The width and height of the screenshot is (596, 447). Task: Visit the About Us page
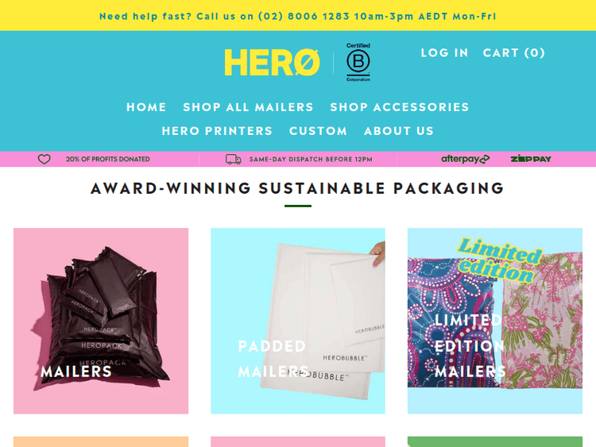[x=399, y=131]
